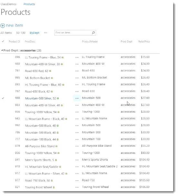Image resolution: width=178 pixels, height=196 pixels.
Task: Click the $106.80 retail price cell
Action: (x=144, y=187)
